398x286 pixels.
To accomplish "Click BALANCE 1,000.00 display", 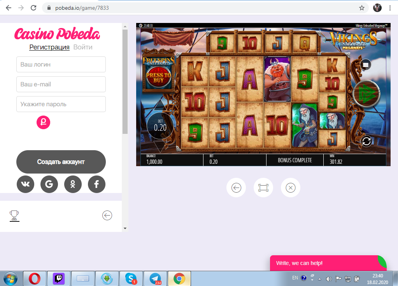I will click(154, 160).
